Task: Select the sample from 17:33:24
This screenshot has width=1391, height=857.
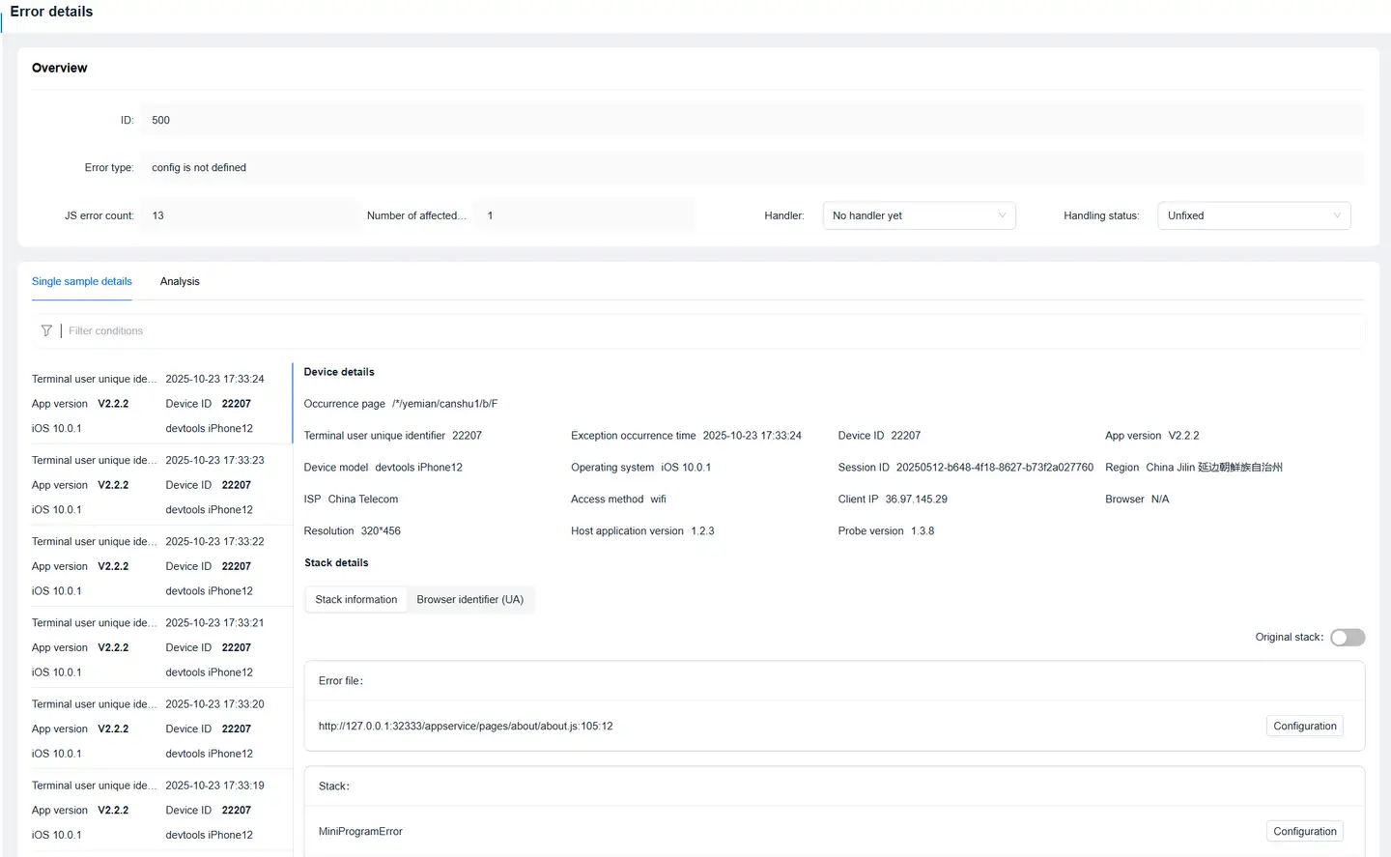Action: tap(155, 404)
